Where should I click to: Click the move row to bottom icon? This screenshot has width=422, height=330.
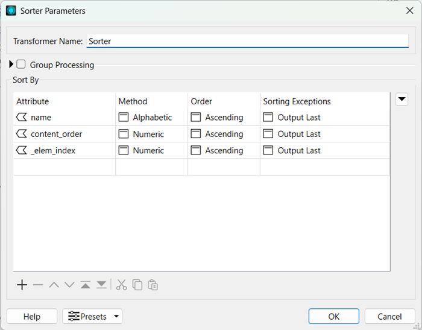(101, 285)
